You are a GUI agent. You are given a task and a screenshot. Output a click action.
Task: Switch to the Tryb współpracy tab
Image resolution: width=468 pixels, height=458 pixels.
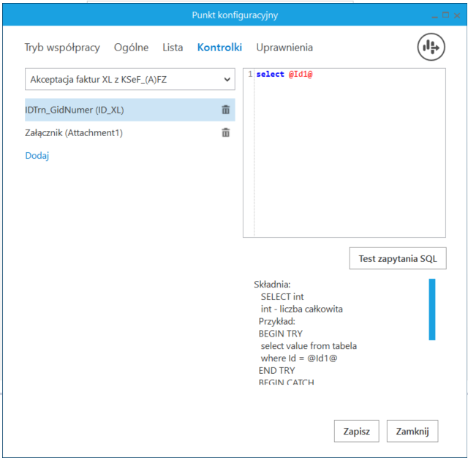(x=62, y=48)
